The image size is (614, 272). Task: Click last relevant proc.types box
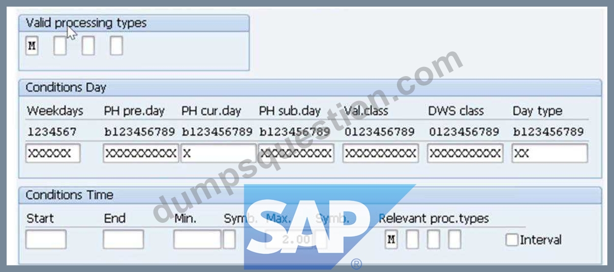click(454, 239)
